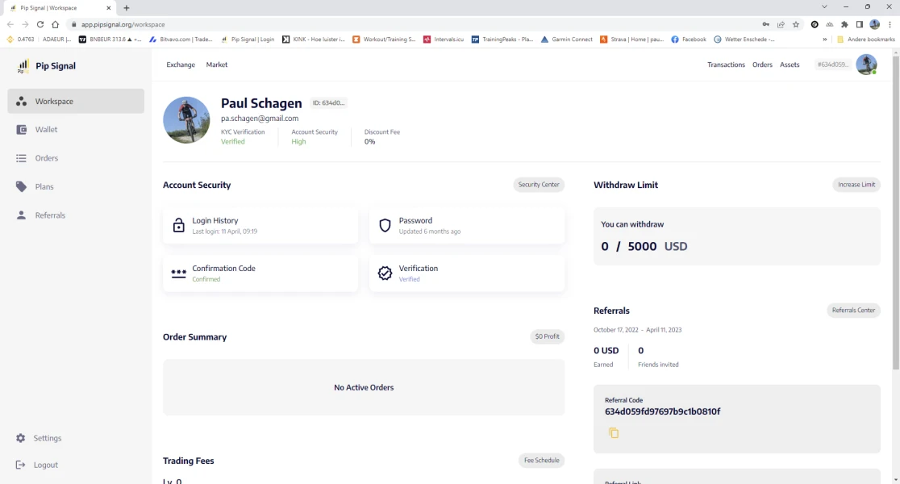Click the Pip Signal logo icon

pyautogui.click(x=23, y=66)
